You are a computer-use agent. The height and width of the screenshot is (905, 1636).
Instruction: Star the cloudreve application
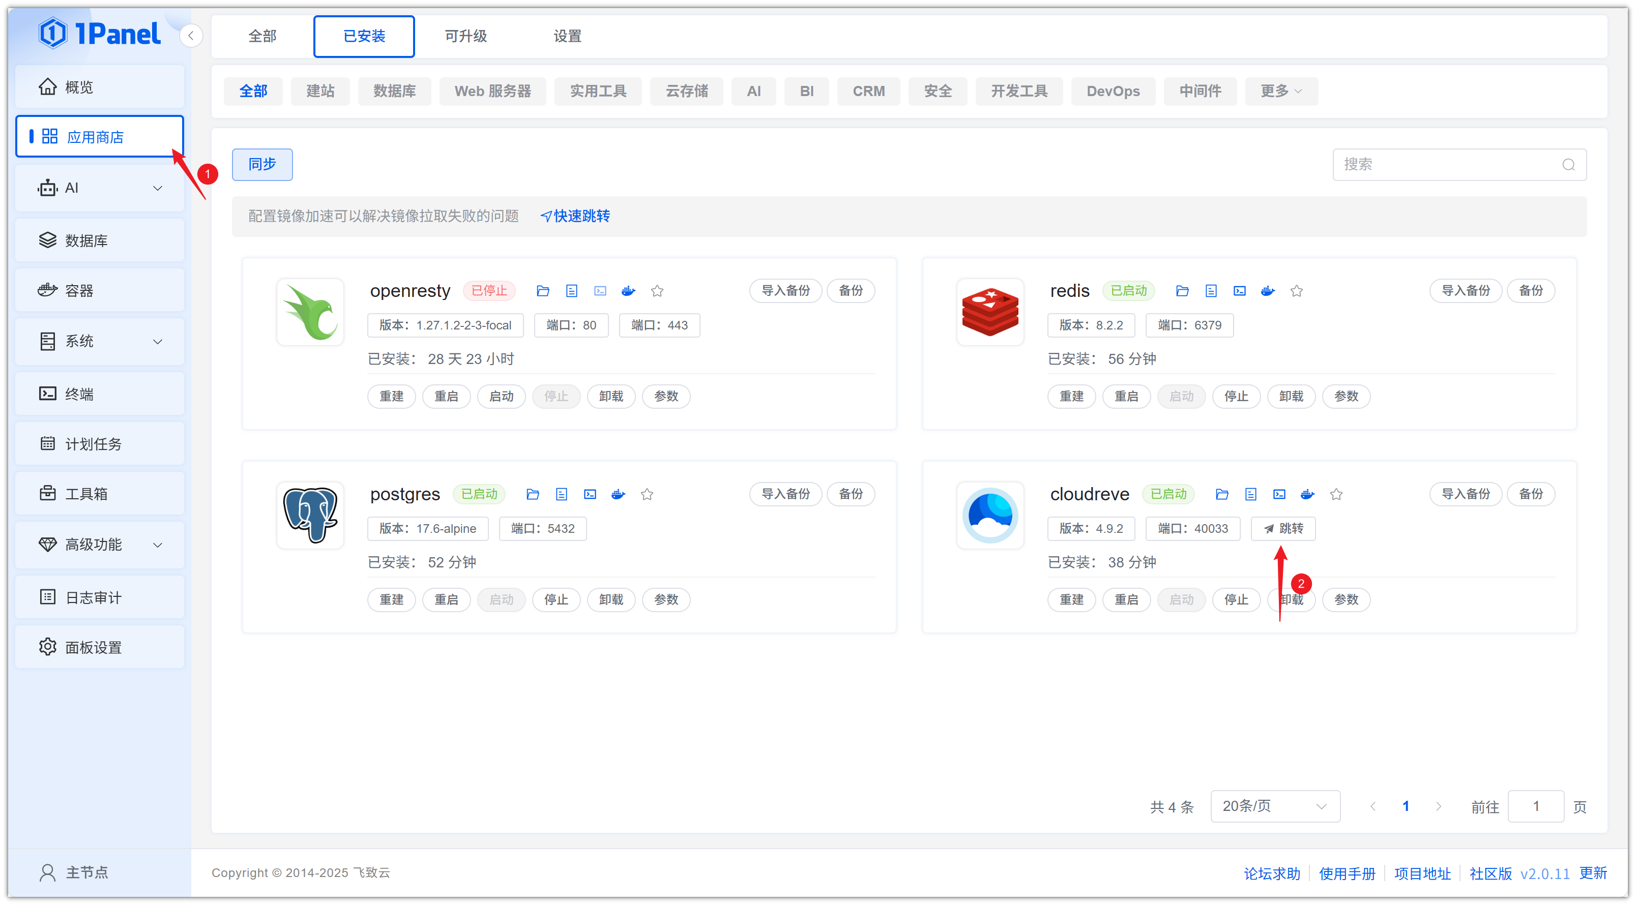tap(1336, 494)
